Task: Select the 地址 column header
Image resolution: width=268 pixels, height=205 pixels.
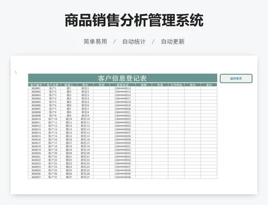Action: point(192,85)
